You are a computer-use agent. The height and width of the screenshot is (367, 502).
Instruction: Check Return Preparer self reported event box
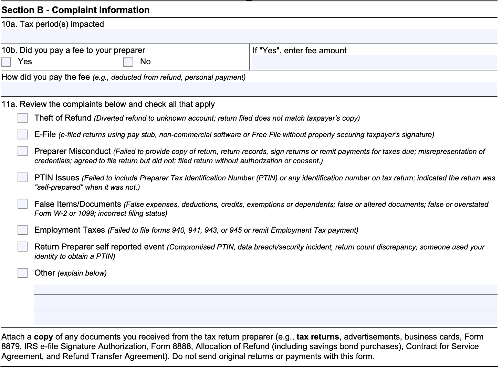click(23, 247)
